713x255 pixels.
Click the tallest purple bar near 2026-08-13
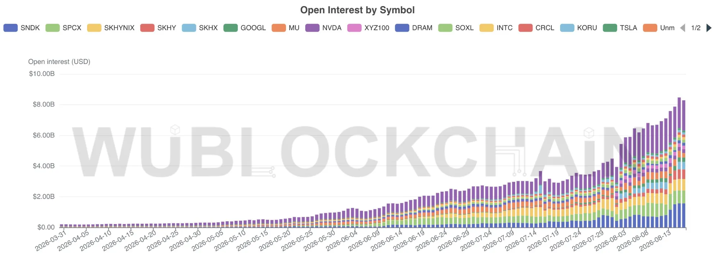(x=679, y=113)
